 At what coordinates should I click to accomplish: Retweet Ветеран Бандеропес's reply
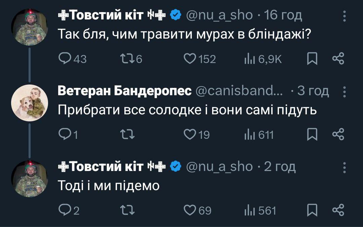(127, 134)
